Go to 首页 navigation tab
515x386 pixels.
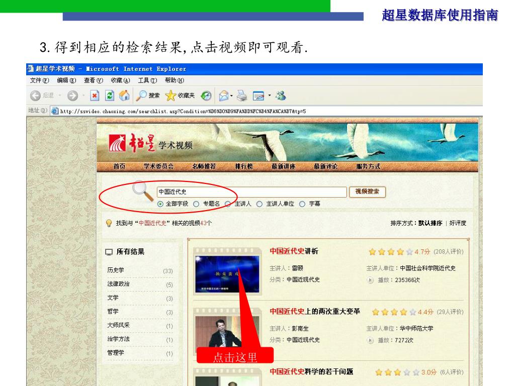point(119,166)
